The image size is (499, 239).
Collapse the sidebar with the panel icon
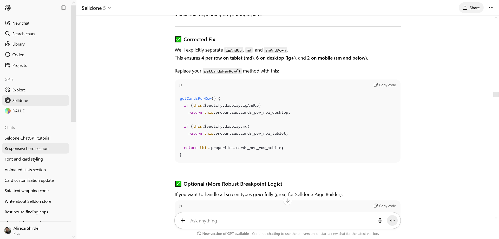[63, 8]
